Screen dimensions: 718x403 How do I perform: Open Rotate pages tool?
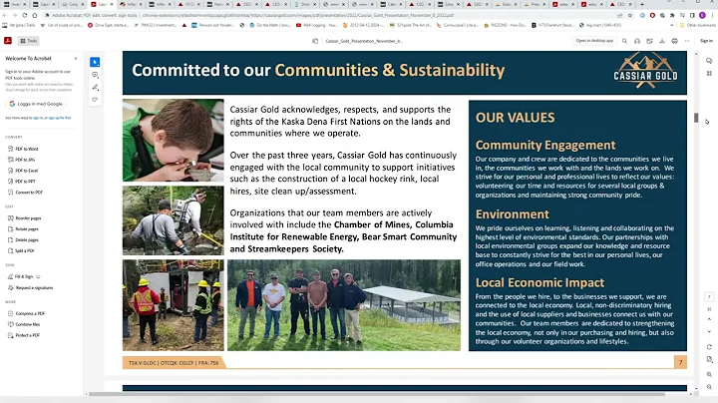(23, 229)
